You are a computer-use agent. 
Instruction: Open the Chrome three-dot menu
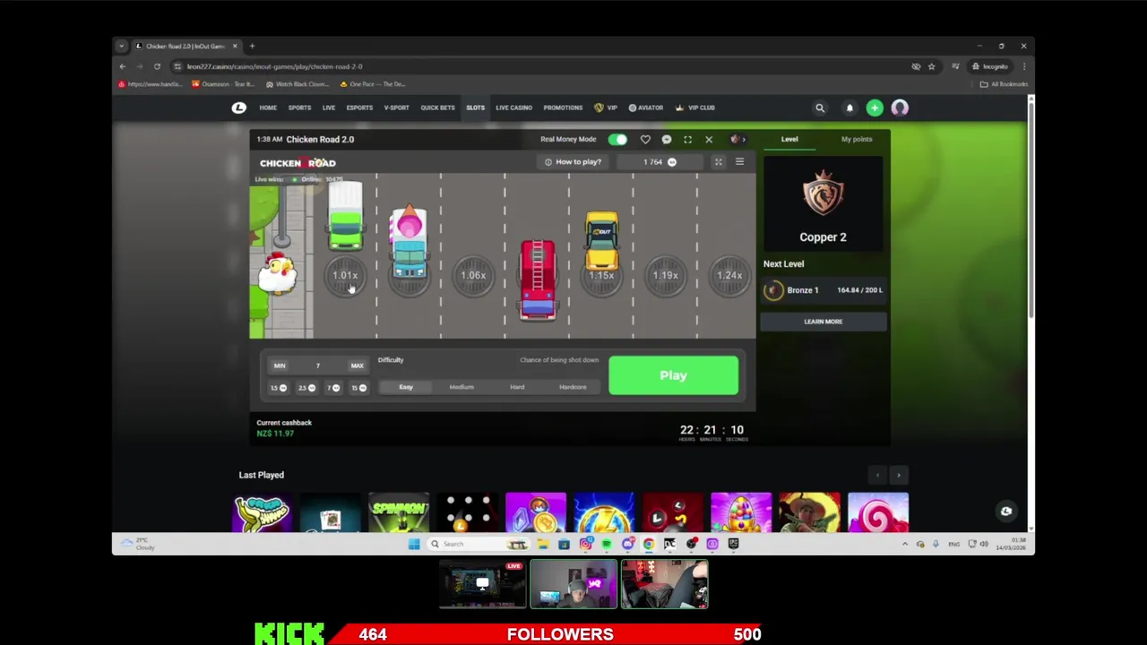[x=1023, y=66]
